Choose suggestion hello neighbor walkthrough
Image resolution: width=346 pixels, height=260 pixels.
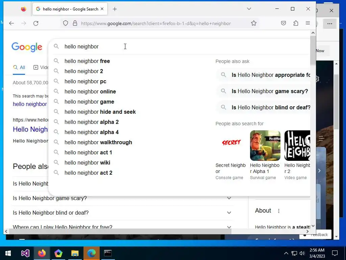point(98,143)
